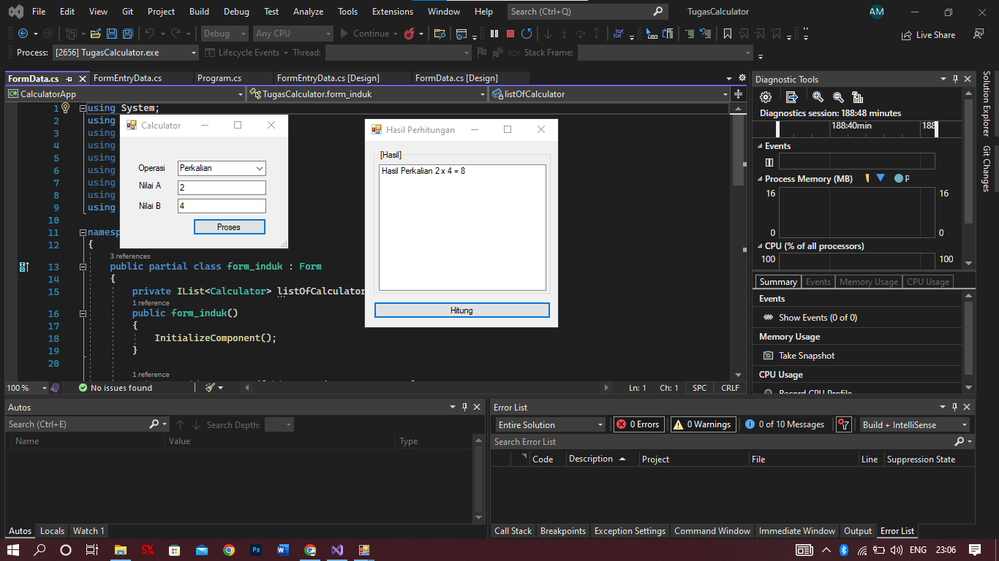The image size is (999, 561).
Task: Navigate backward with the blue arrow
Action: [x=23, y=34]
